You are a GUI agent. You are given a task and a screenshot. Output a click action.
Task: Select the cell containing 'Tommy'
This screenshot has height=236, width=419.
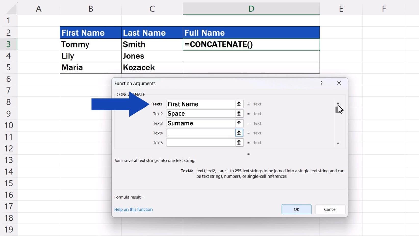[x=91, y=44]
